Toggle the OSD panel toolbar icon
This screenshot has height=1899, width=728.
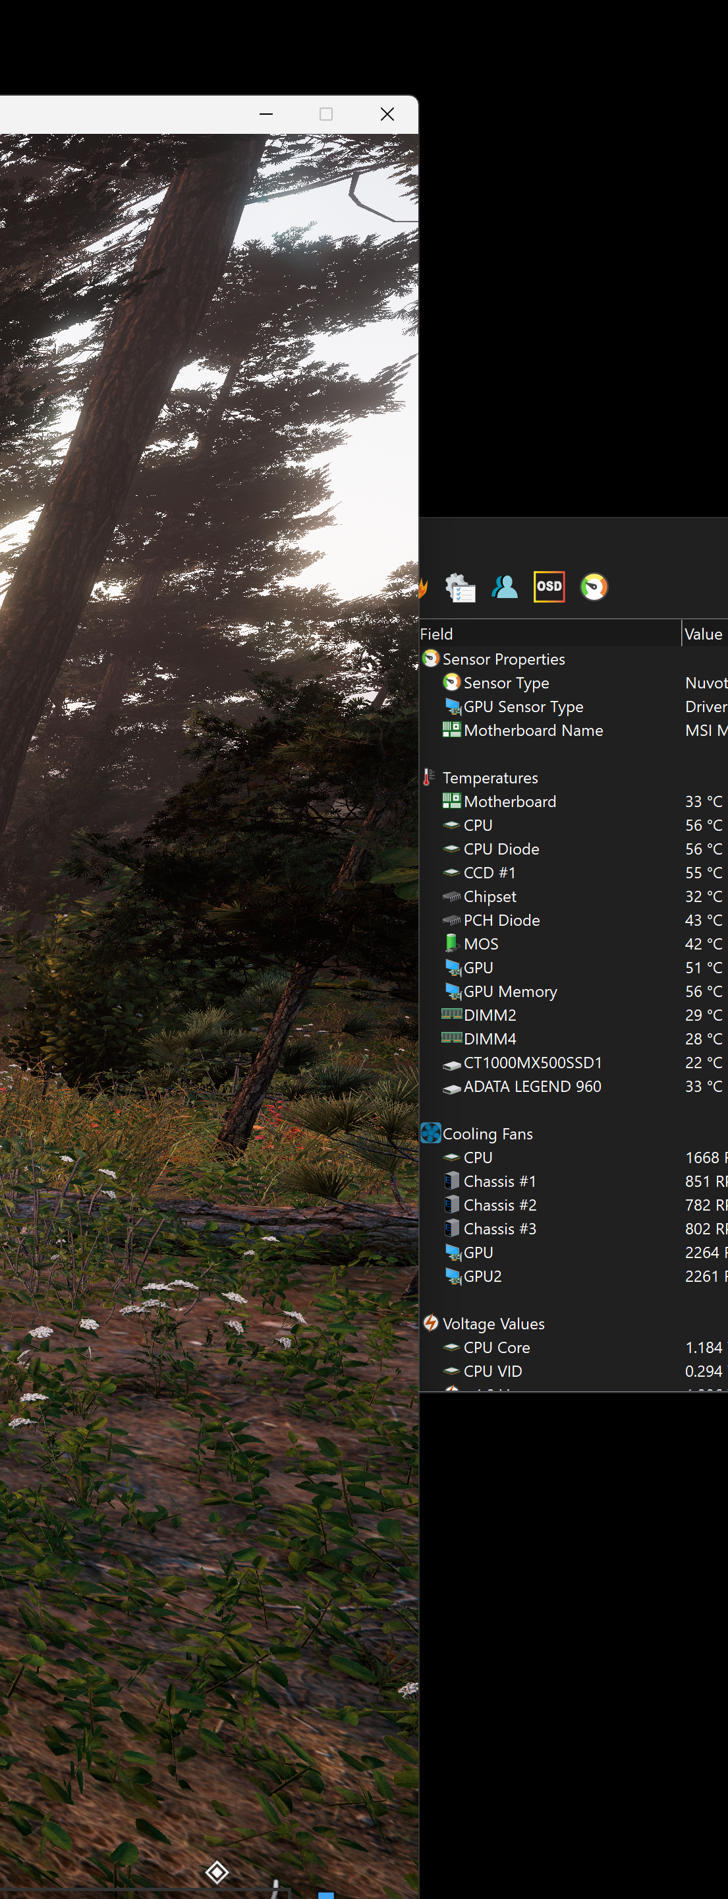click(x=549, y=587)
